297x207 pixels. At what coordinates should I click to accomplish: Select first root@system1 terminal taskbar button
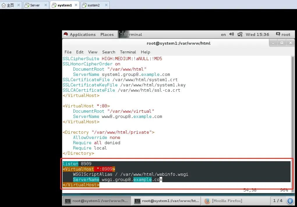click(x=96, y=201)
